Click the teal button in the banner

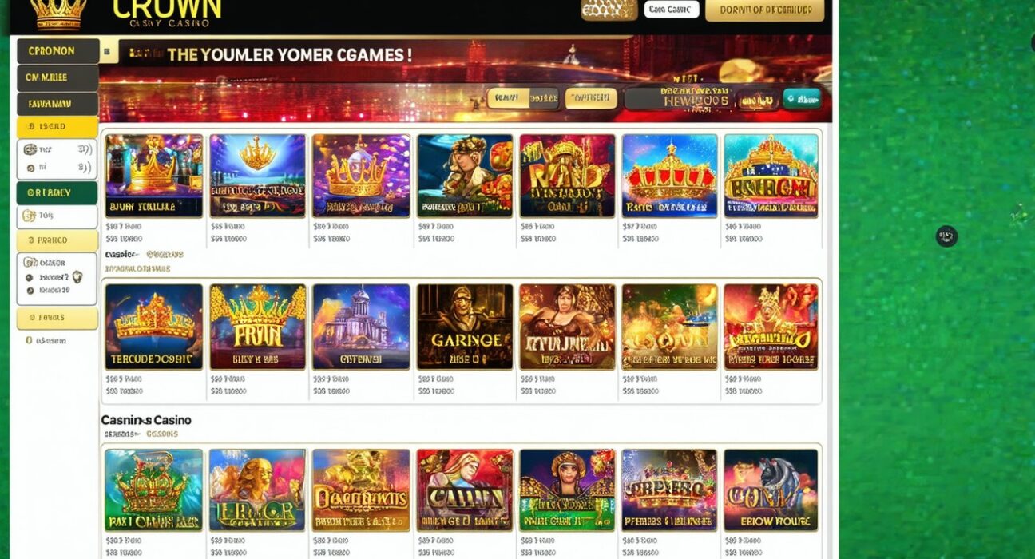pos(802,99)
